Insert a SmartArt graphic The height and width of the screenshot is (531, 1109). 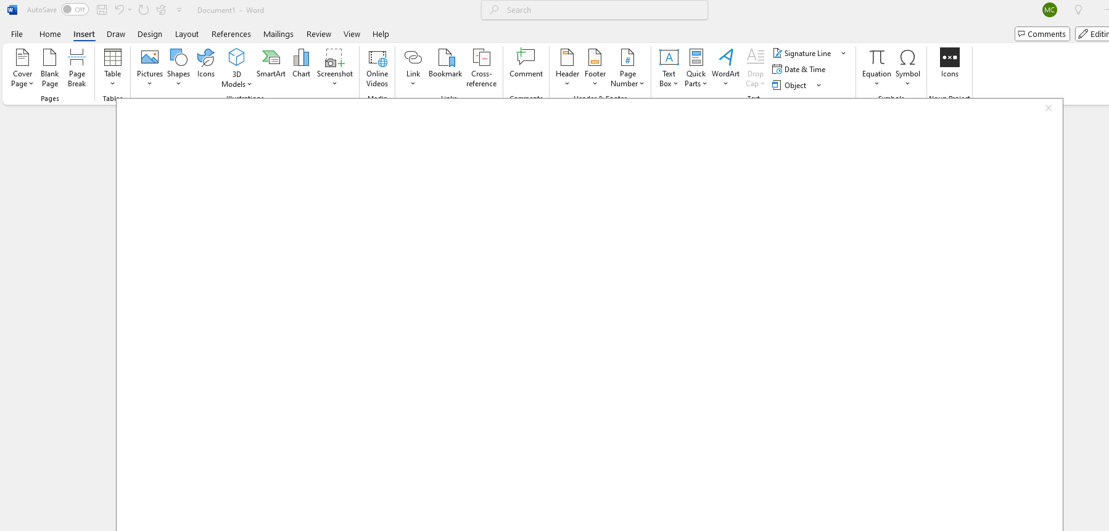[x=271, y=63]
